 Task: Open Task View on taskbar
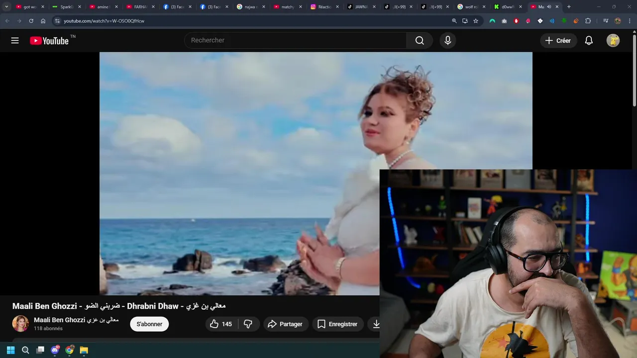(40, 350)
